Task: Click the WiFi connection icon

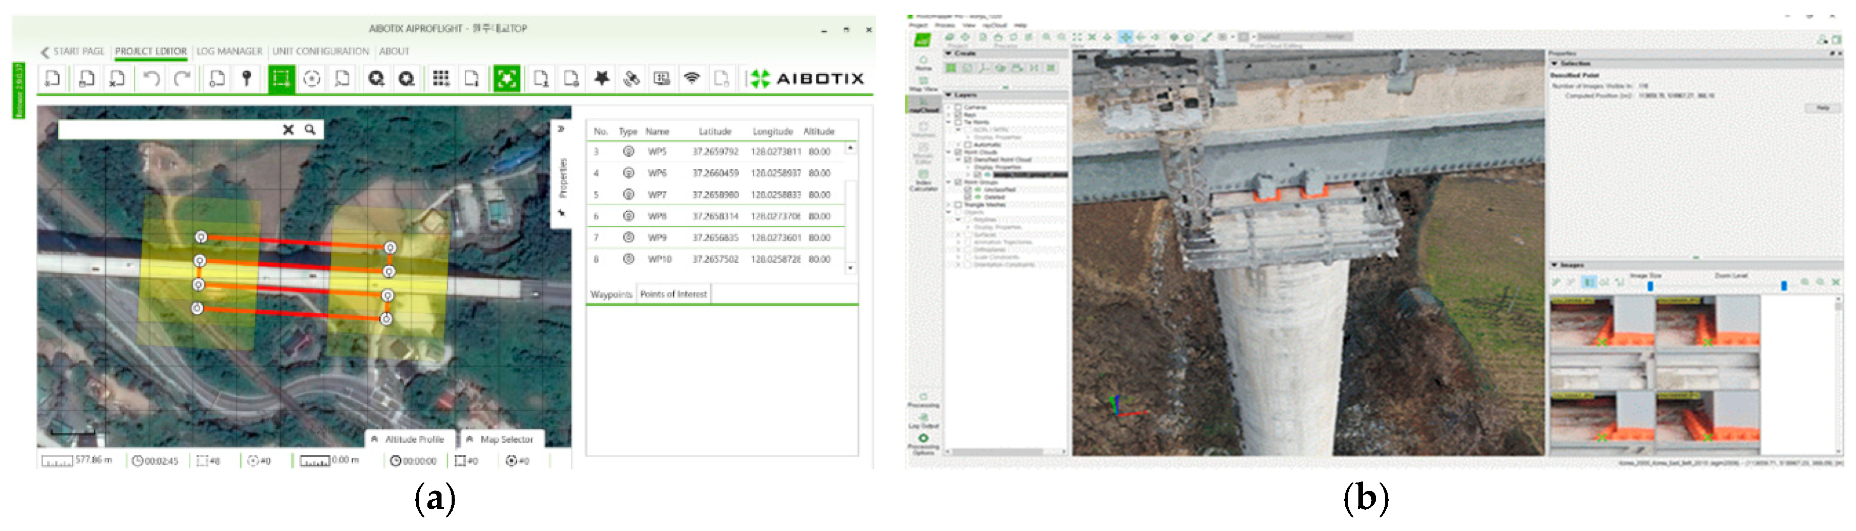Action: coord(692,78)
